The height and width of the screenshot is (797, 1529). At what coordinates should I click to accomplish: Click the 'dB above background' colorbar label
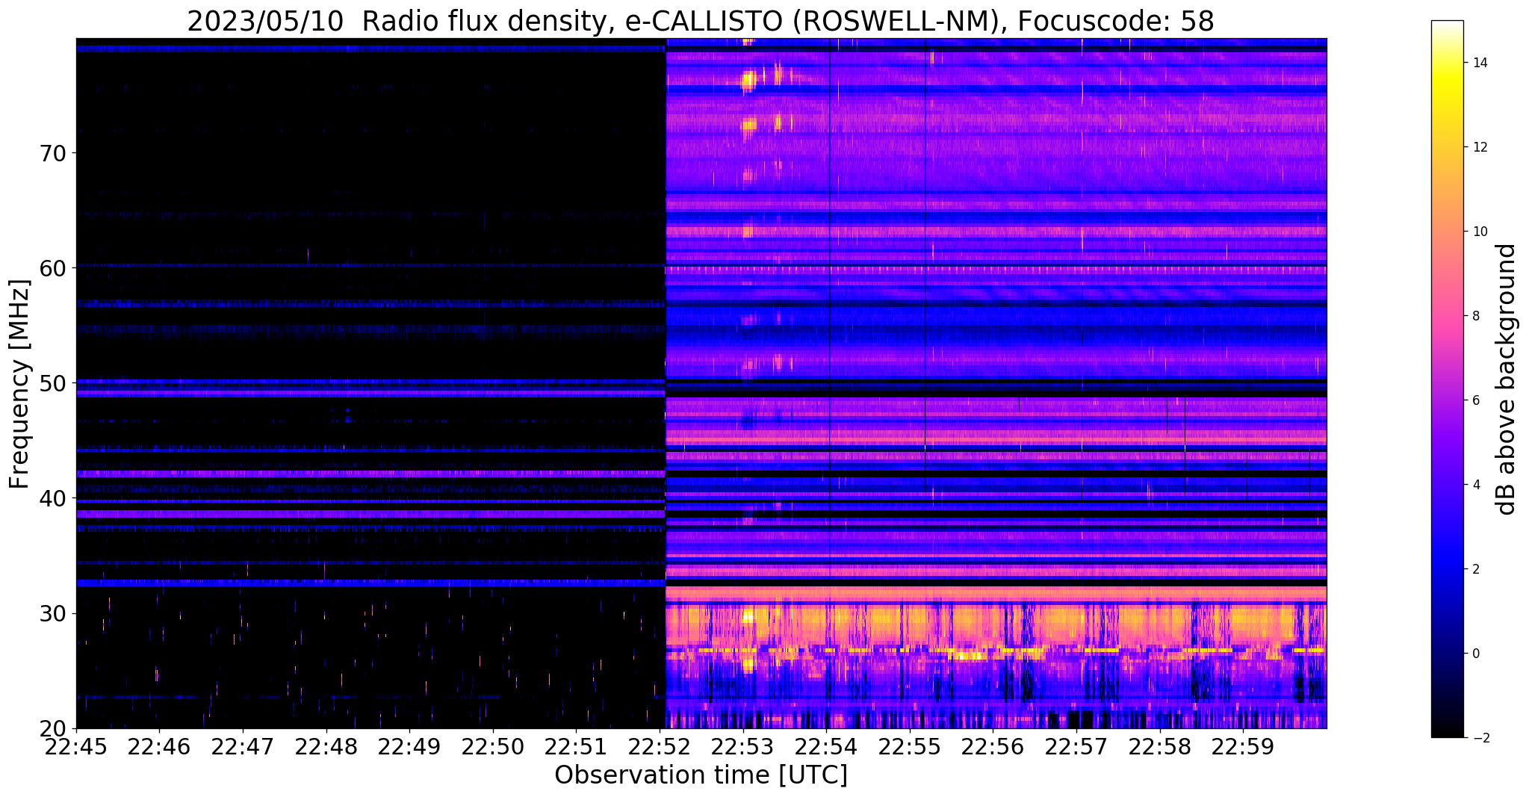(1507, 379)
